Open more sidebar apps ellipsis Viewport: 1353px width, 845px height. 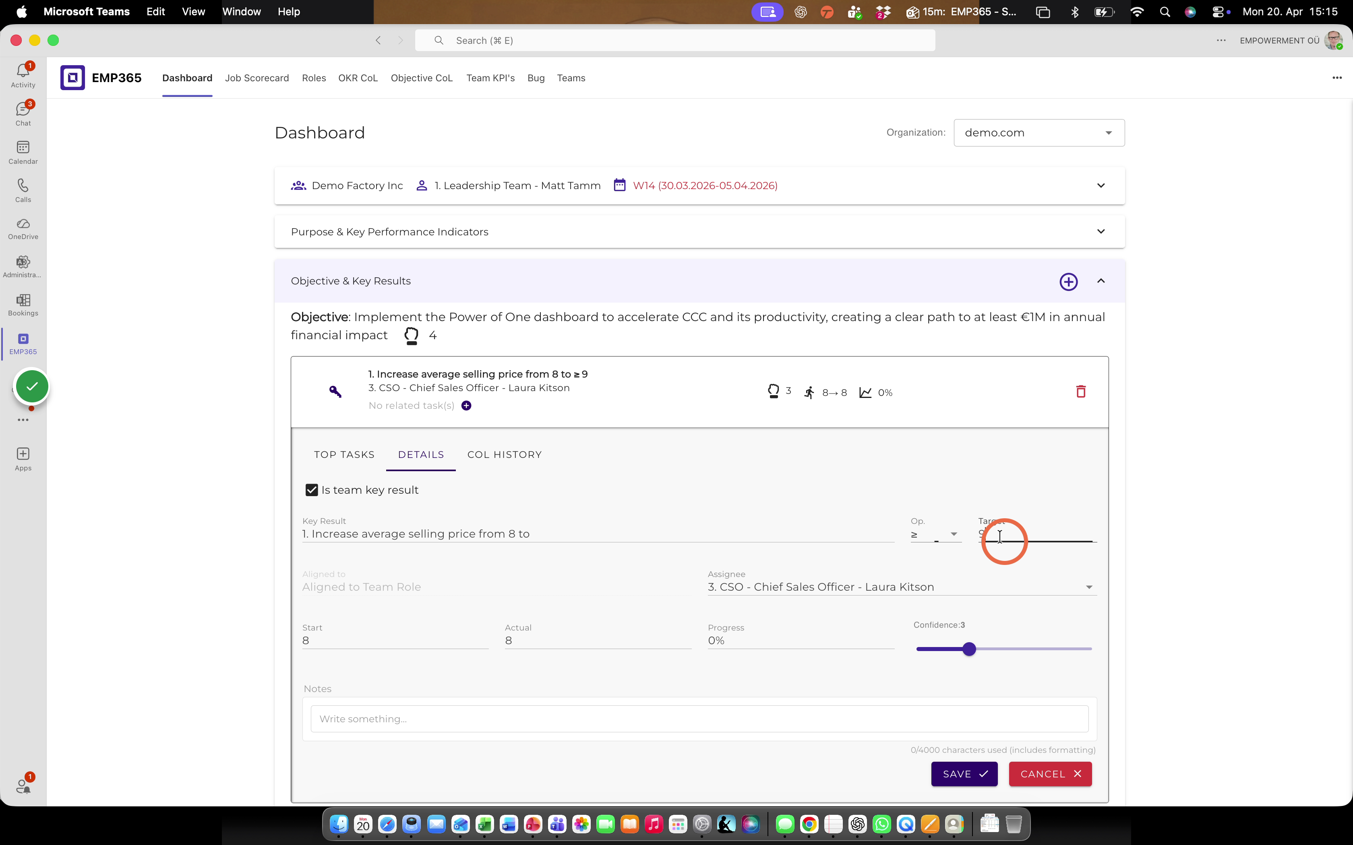click(23, 420)
